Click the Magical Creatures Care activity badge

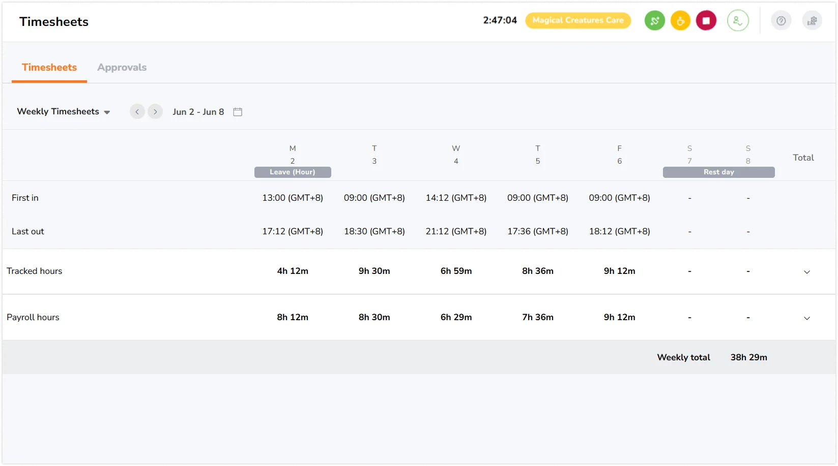point(577,20)
